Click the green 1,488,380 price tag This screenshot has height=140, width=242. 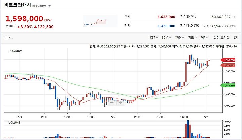coord(228,85)
